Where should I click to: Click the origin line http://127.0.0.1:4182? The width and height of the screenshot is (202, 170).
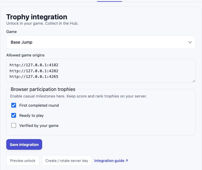pos(34,65)
